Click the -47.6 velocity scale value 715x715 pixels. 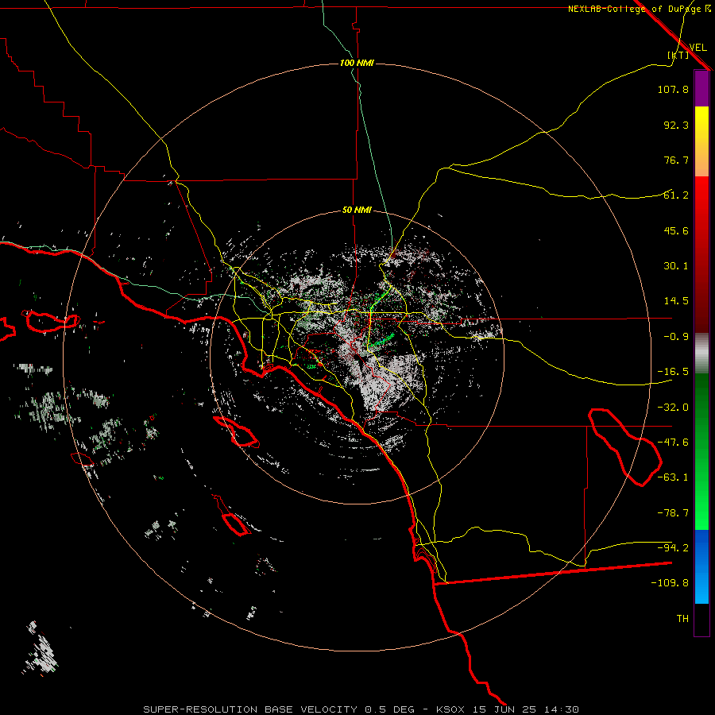pyautogui.click(x=673, y=443)
